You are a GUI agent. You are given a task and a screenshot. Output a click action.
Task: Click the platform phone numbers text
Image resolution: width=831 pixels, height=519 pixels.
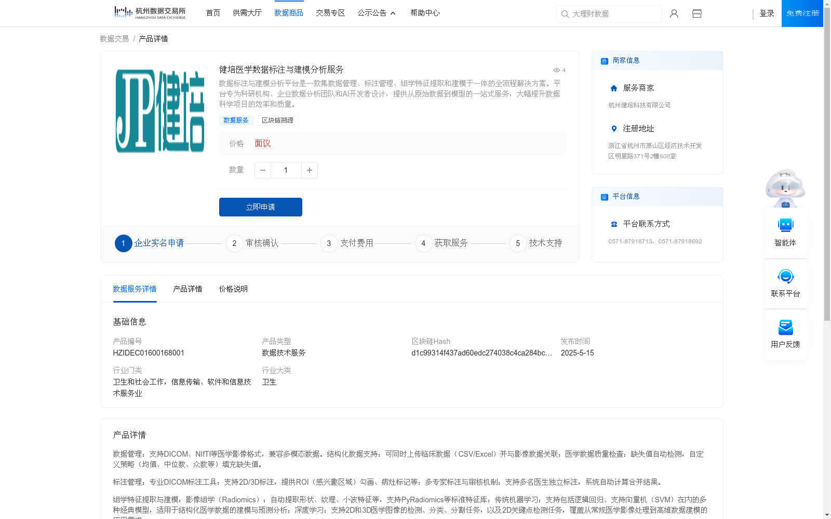[x=655, y=241]
